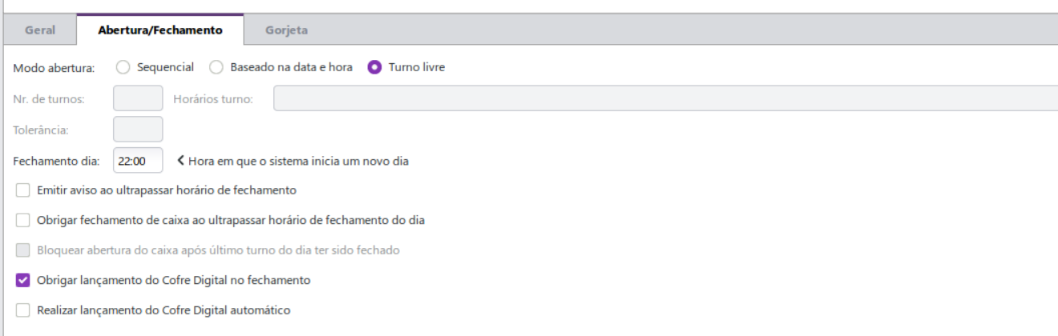
Task: Click the Fechamento dia label
Action: pyautogui.click(x=56, y=162)
